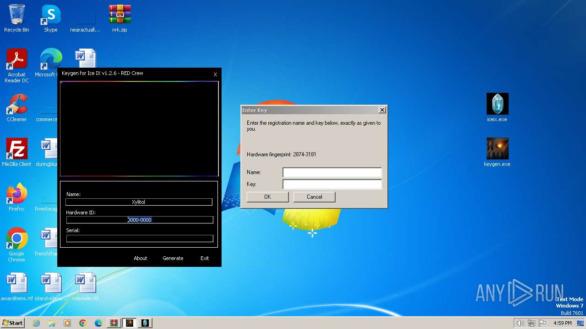This screenshot has width=586, height=329.
Task: Switch to the keygen taskbar button
Action: pos(130,323)
